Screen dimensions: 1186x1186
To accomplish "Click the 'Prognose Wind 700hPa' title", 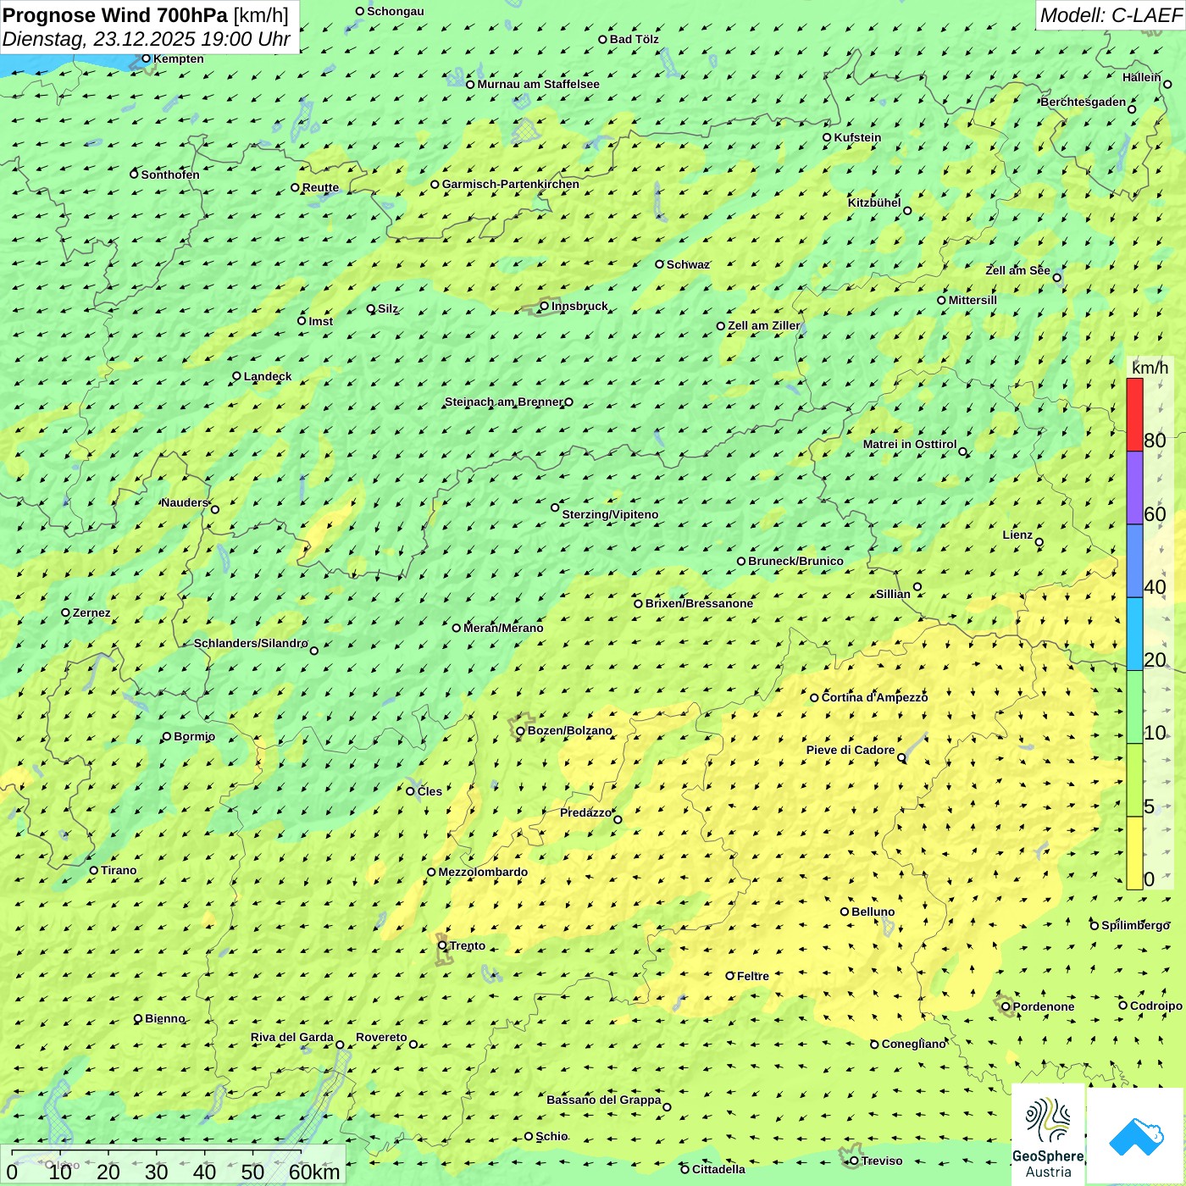I will click(115, 14).
